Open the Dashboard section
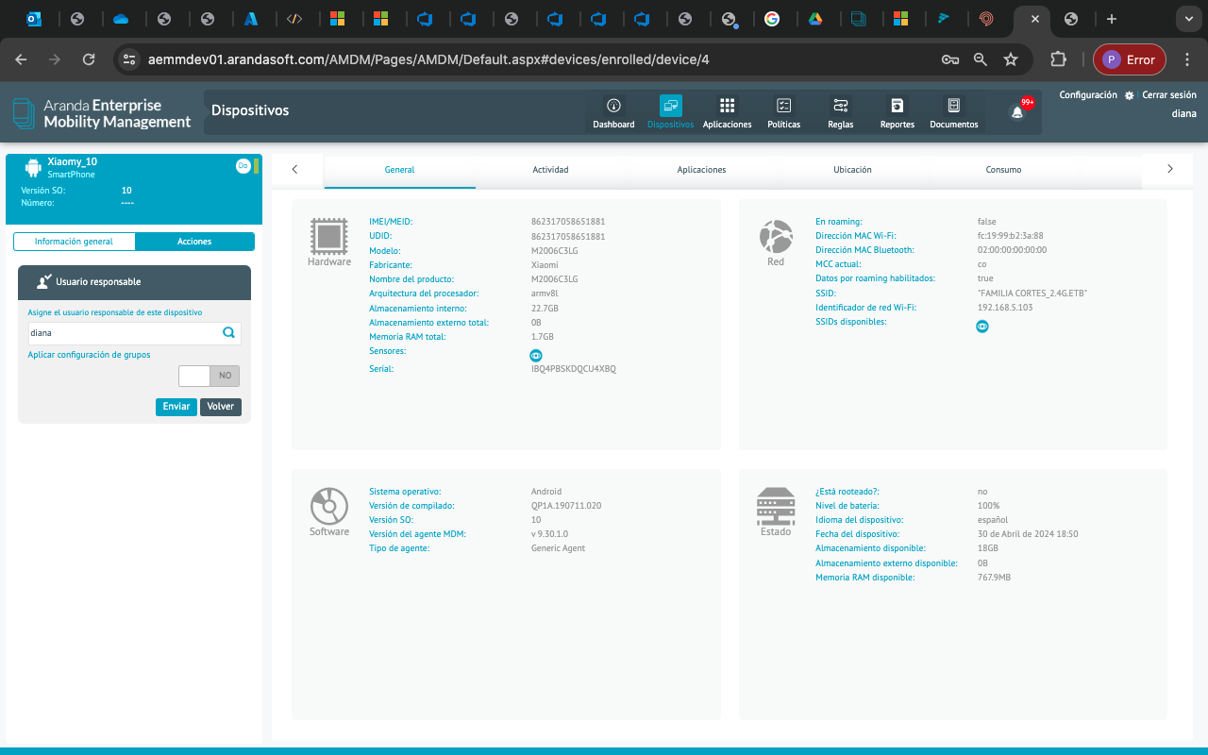The height and width of the screenshot is (755, 1208). tap(613, 112)
